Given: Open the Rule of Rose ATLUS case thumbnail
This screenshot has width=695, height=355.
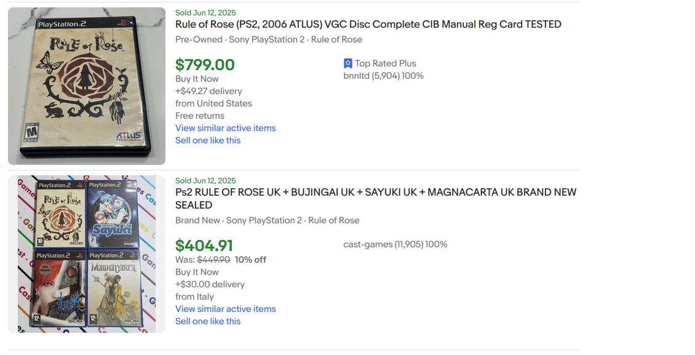Looking at the screenshot, I should coord(87,86).
